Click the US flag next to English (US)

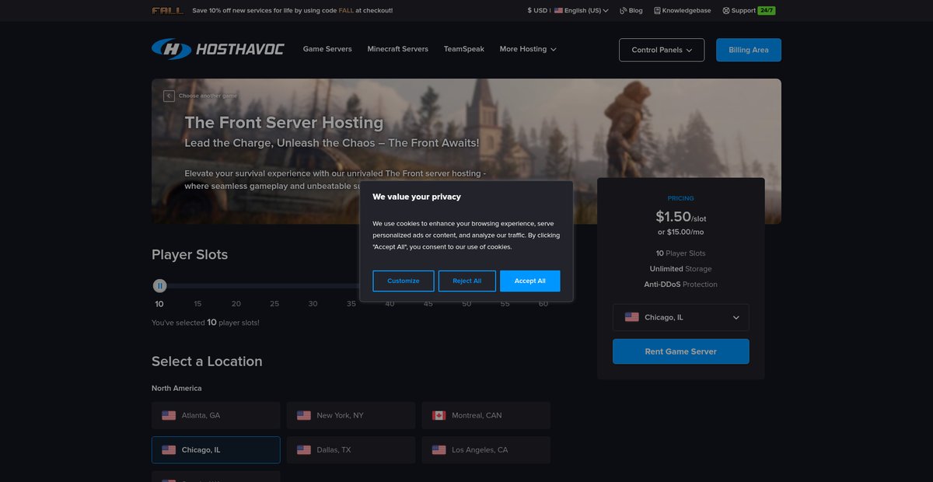558,11
